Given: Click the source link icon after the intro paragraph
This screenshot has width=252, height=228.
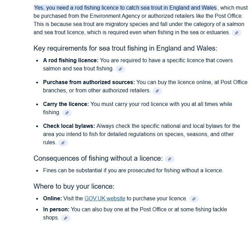Looking at the screenshot, I should (x=236, y=33).
